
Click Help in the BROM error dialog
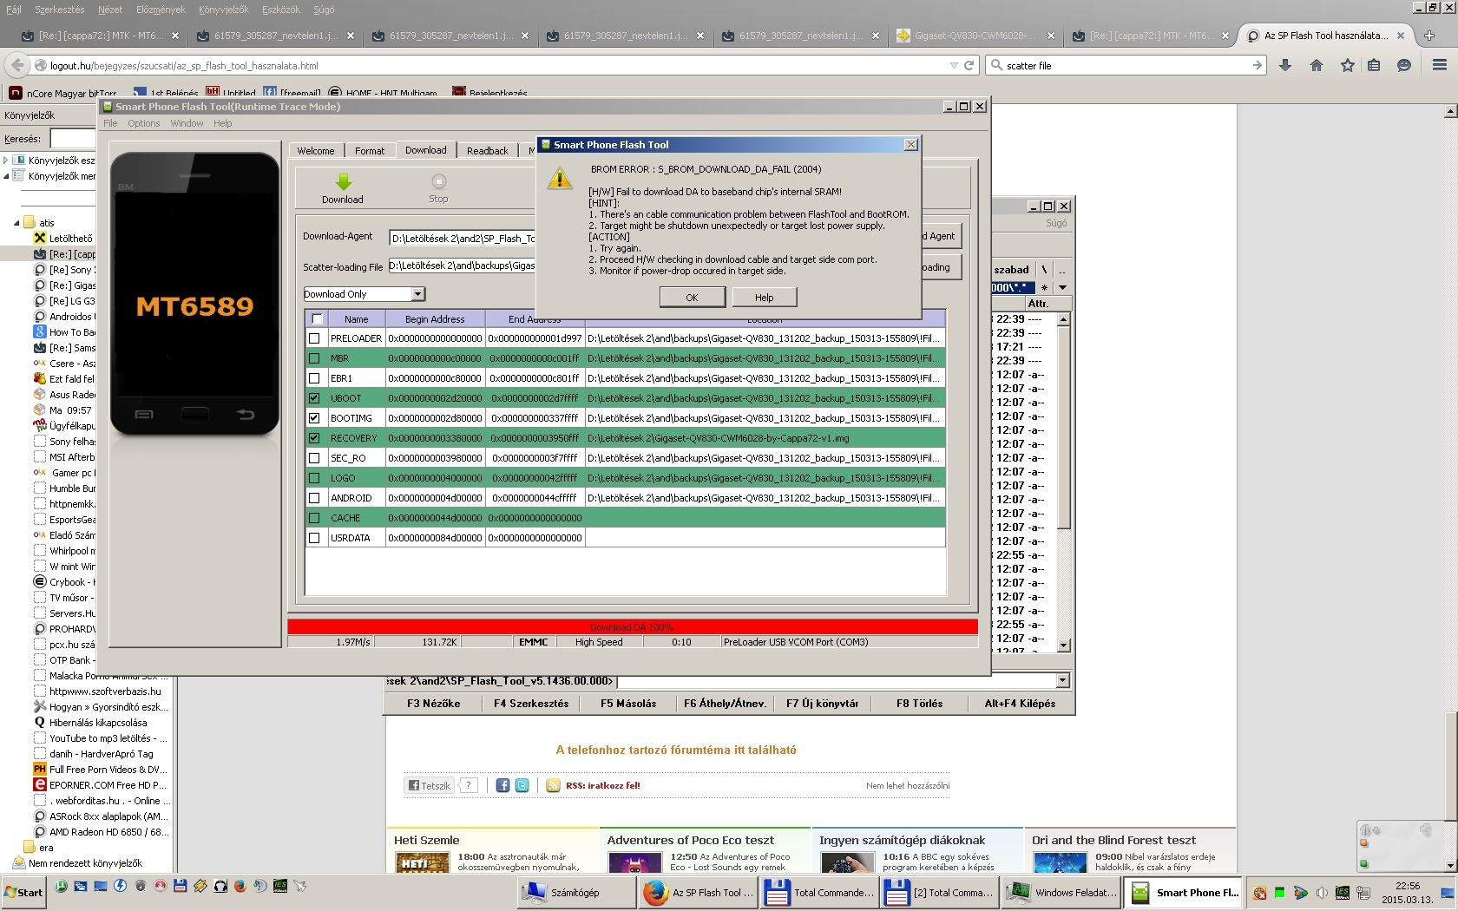764,298
